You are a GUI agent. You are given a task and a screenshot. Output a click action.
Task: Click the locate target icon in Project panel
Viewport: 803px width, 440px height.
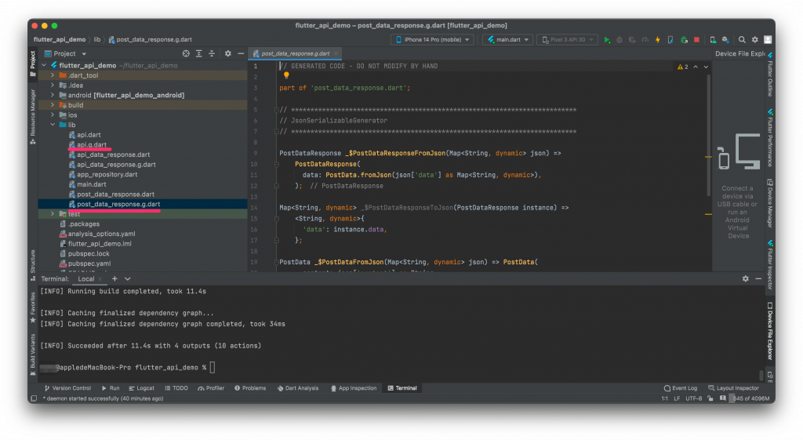tap(186, 53)
